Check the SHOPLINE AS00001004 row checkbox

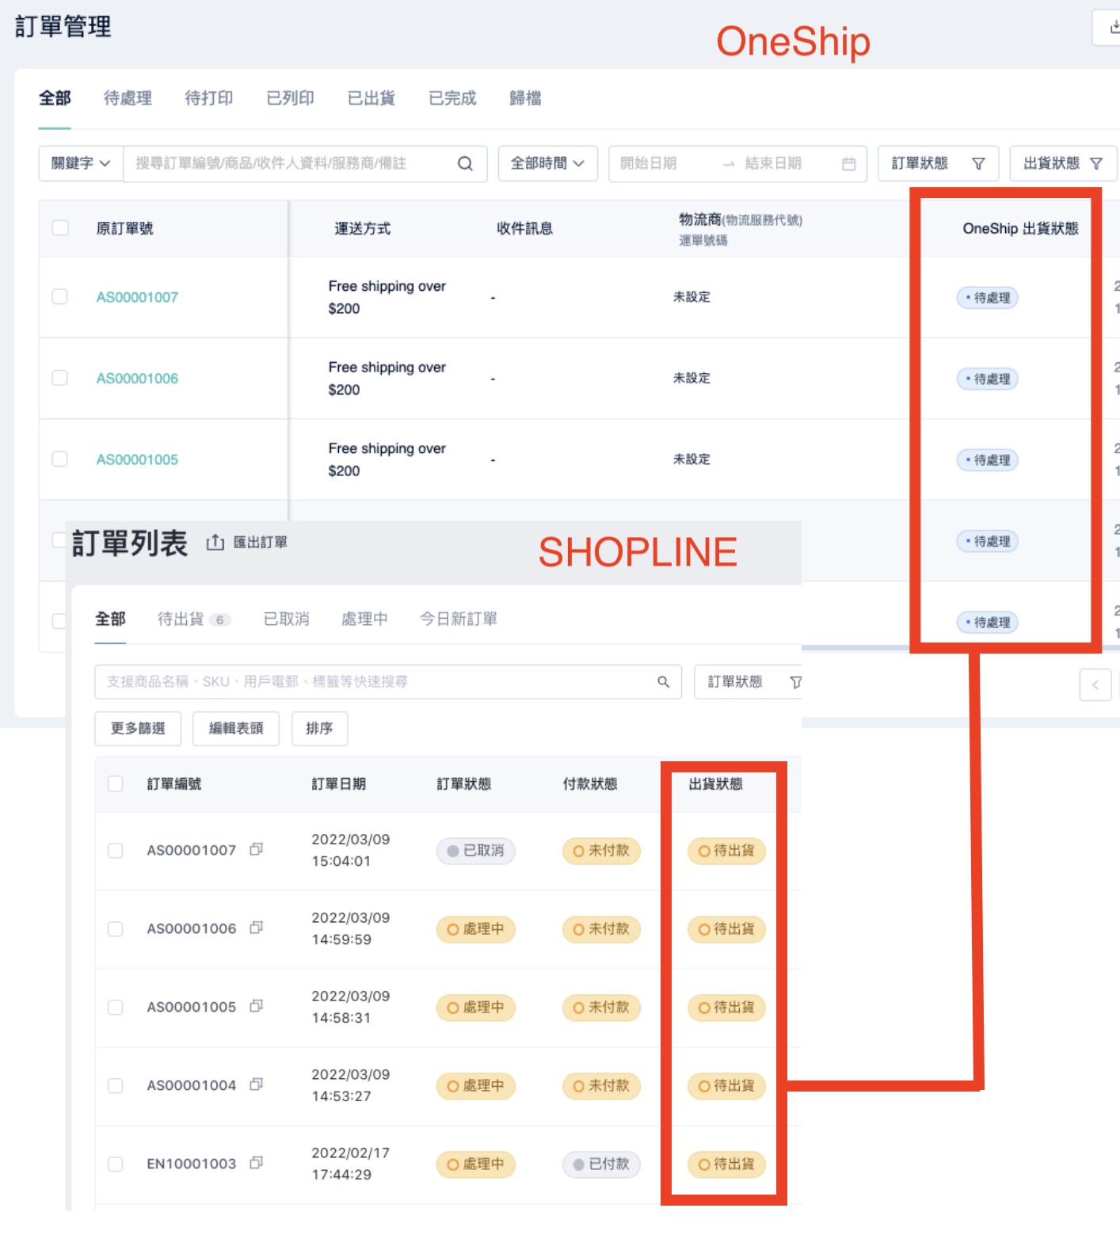pos(115,1086)
